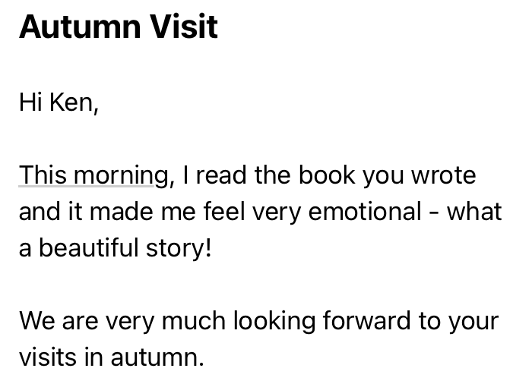
Task: Click the underlined "This morning" text
Action: coord(93,175)
